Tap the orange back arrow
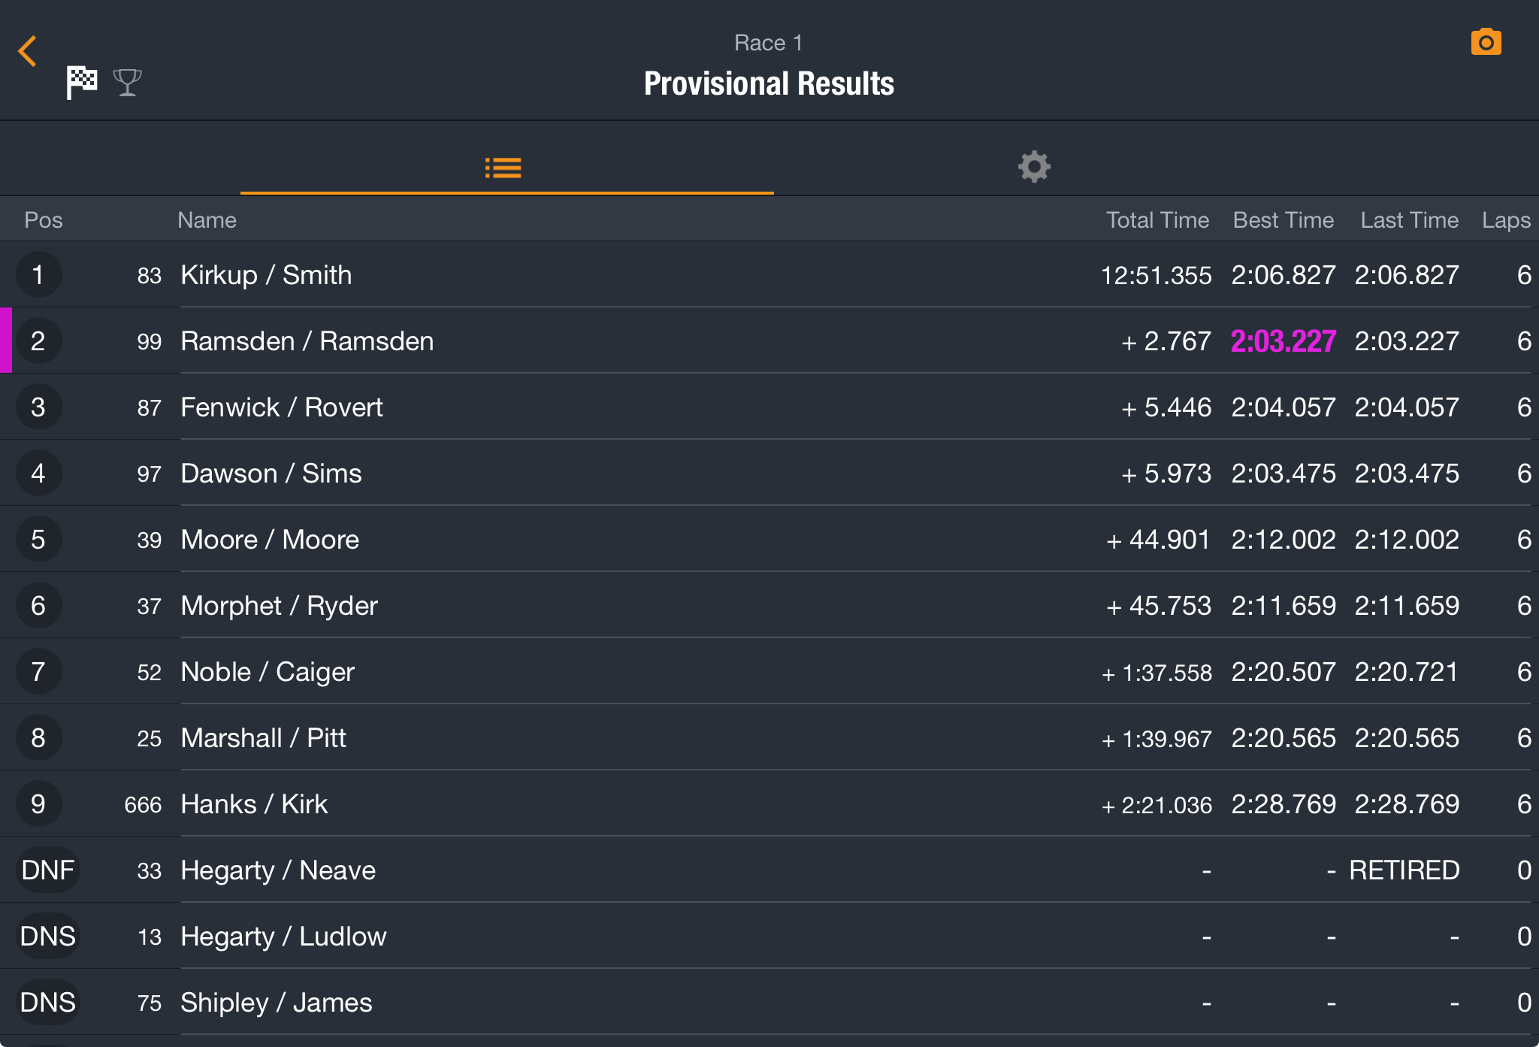The height and width of the screenshot is (1047, 1539). pyautogui.click(x=28, y=51)
